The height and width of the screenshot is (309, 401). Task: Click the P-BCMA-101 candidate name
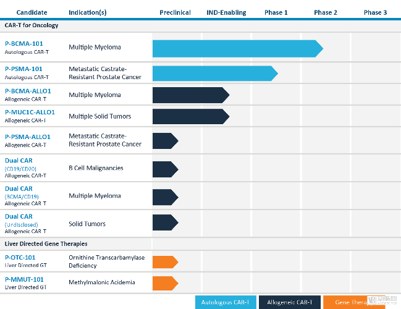pos(23,43)
